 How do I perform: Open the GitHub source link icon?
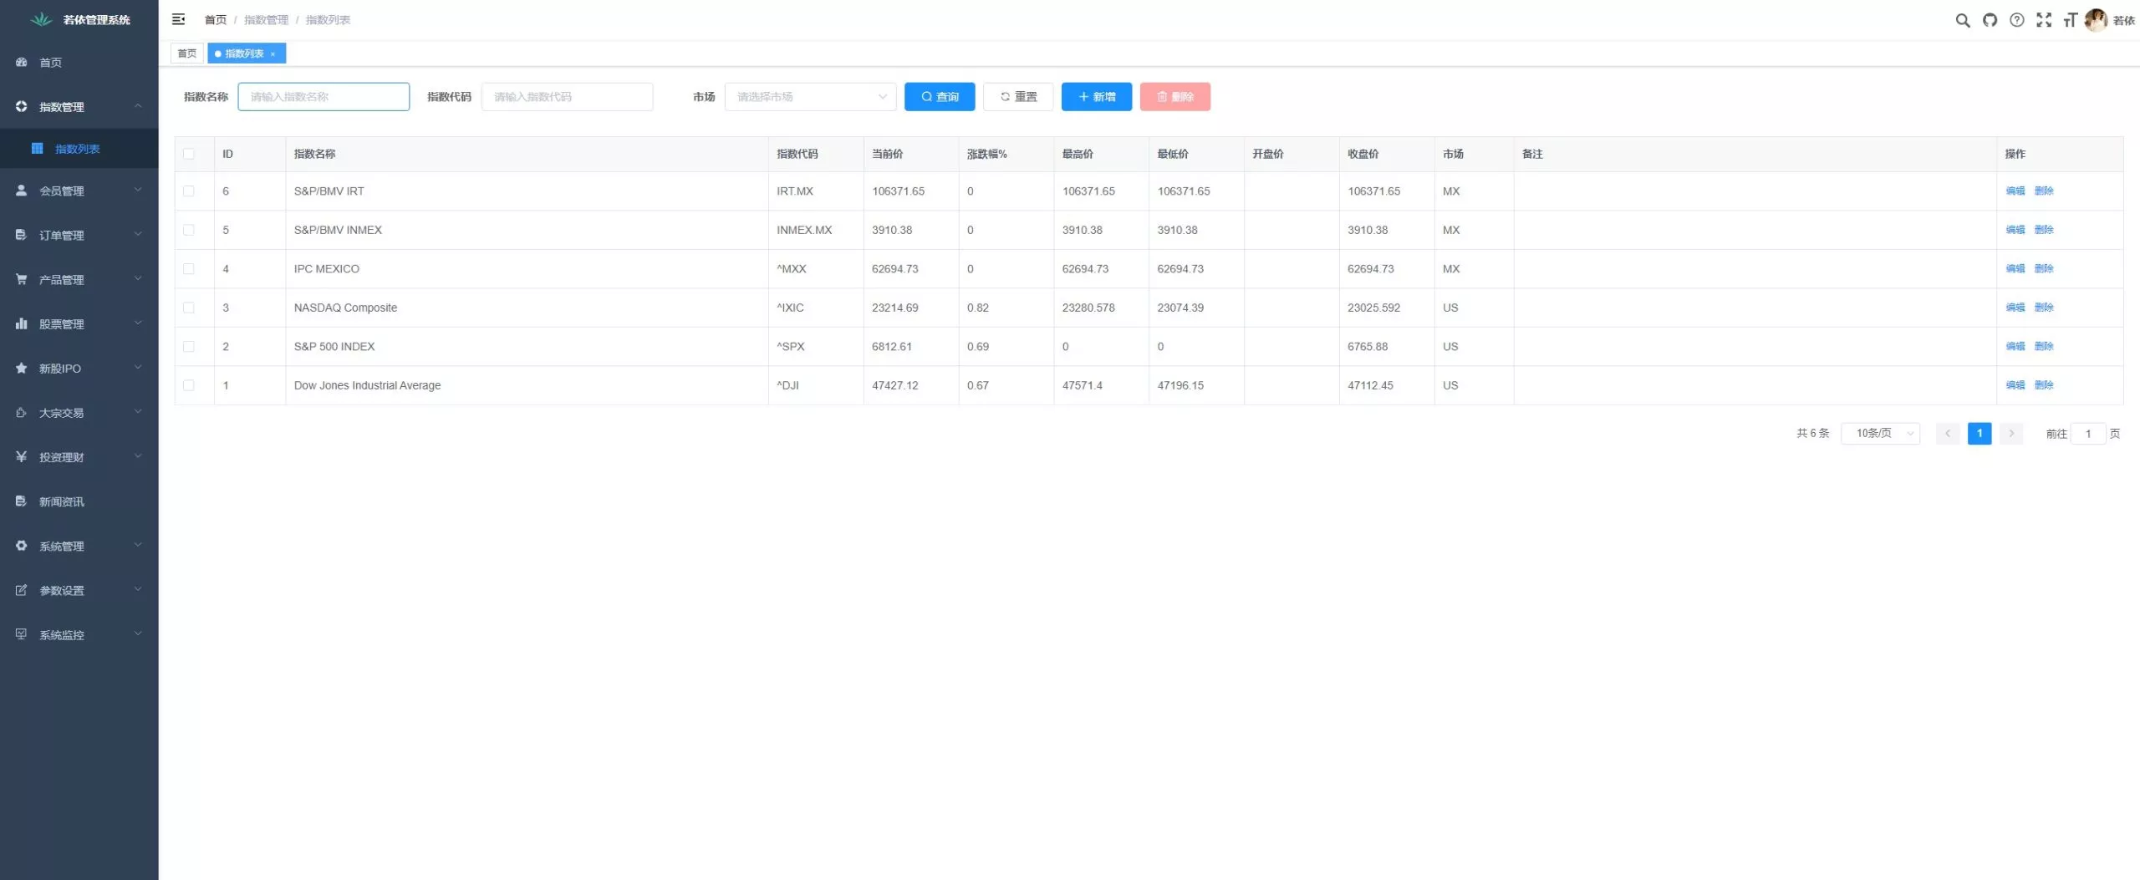(x=1990, y=20)
